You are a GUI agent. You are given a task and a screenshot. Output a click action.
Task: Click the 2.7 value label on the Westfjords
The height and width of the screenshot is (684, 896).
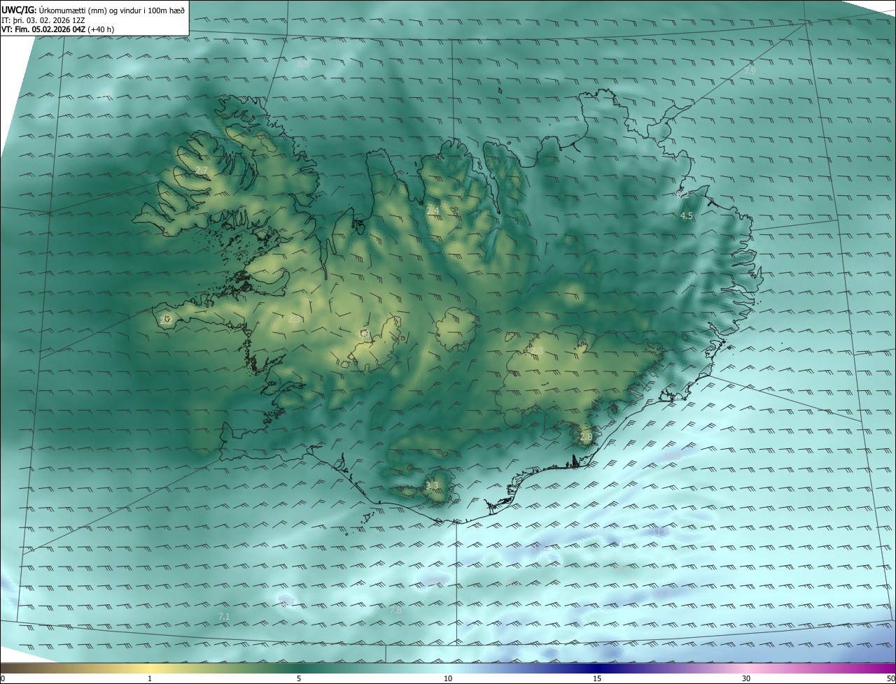coord(202,171)
